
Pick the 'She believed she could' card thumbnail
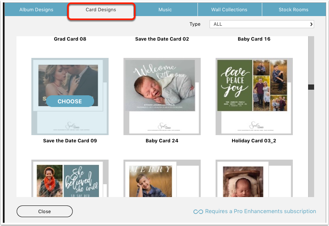70,179
